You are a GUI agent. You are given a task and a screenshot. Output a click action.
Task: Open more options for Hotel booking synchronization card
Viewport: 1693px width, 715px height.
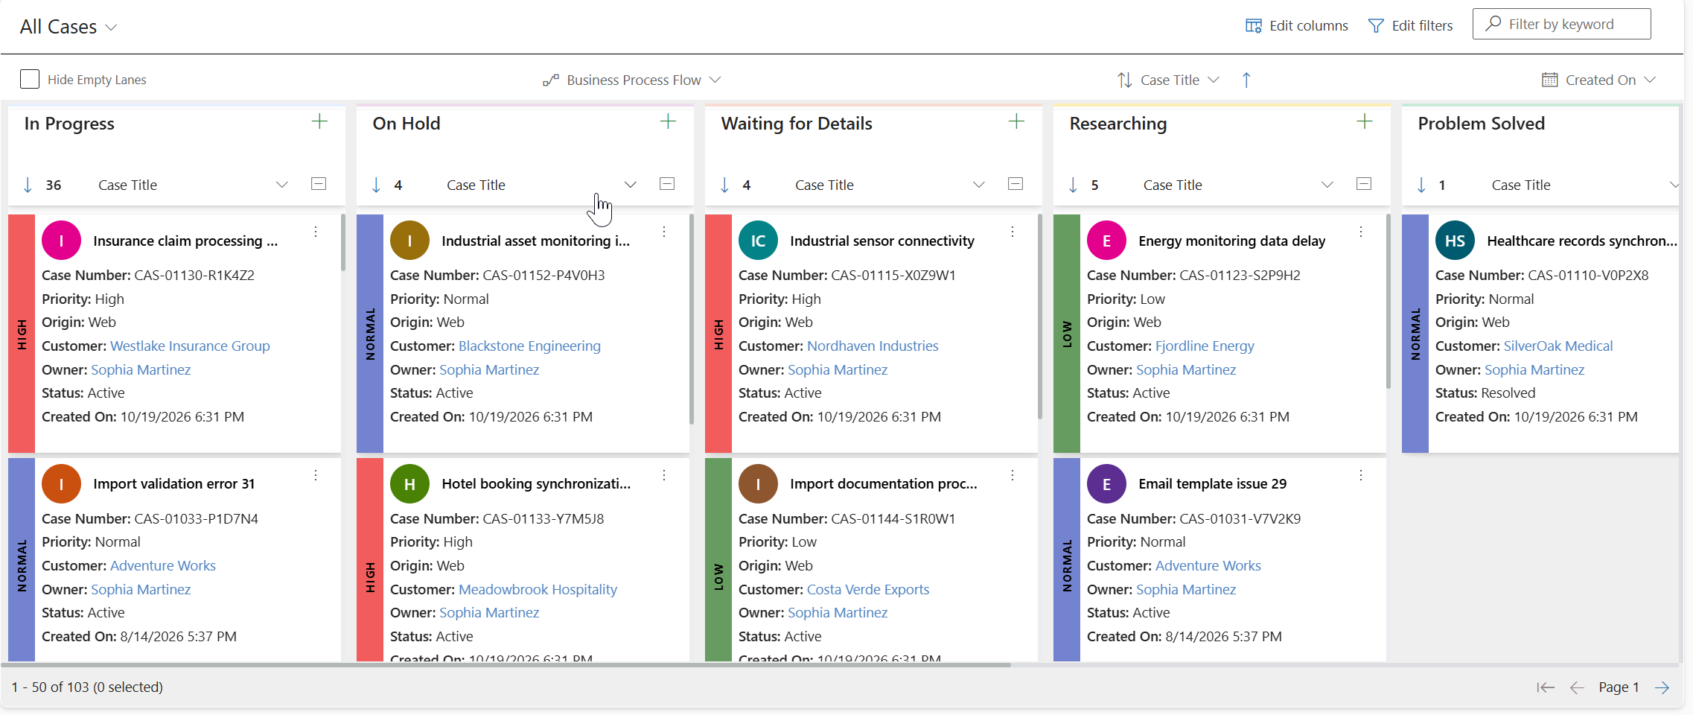pos(664,475)
